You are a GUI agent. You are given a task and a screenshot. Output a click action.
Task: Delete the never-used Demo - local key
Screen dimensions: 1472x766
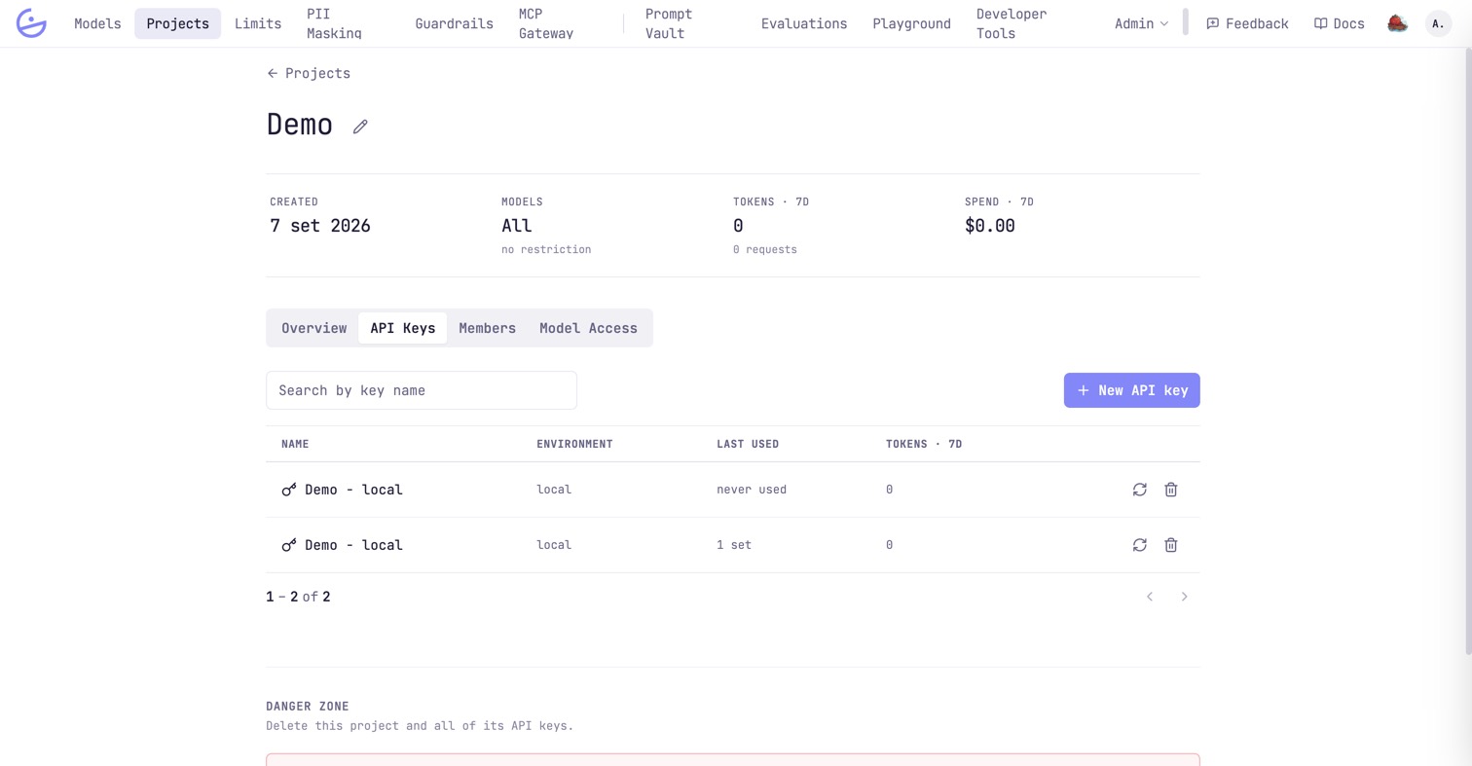pyautogui.click(x=1171, y=490)
